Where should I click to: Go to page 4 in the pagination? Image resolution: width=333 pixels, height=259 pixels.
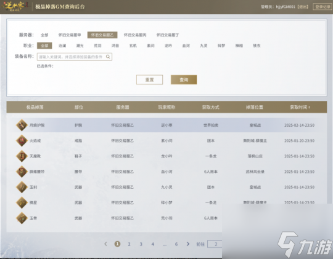pos(152,244)
